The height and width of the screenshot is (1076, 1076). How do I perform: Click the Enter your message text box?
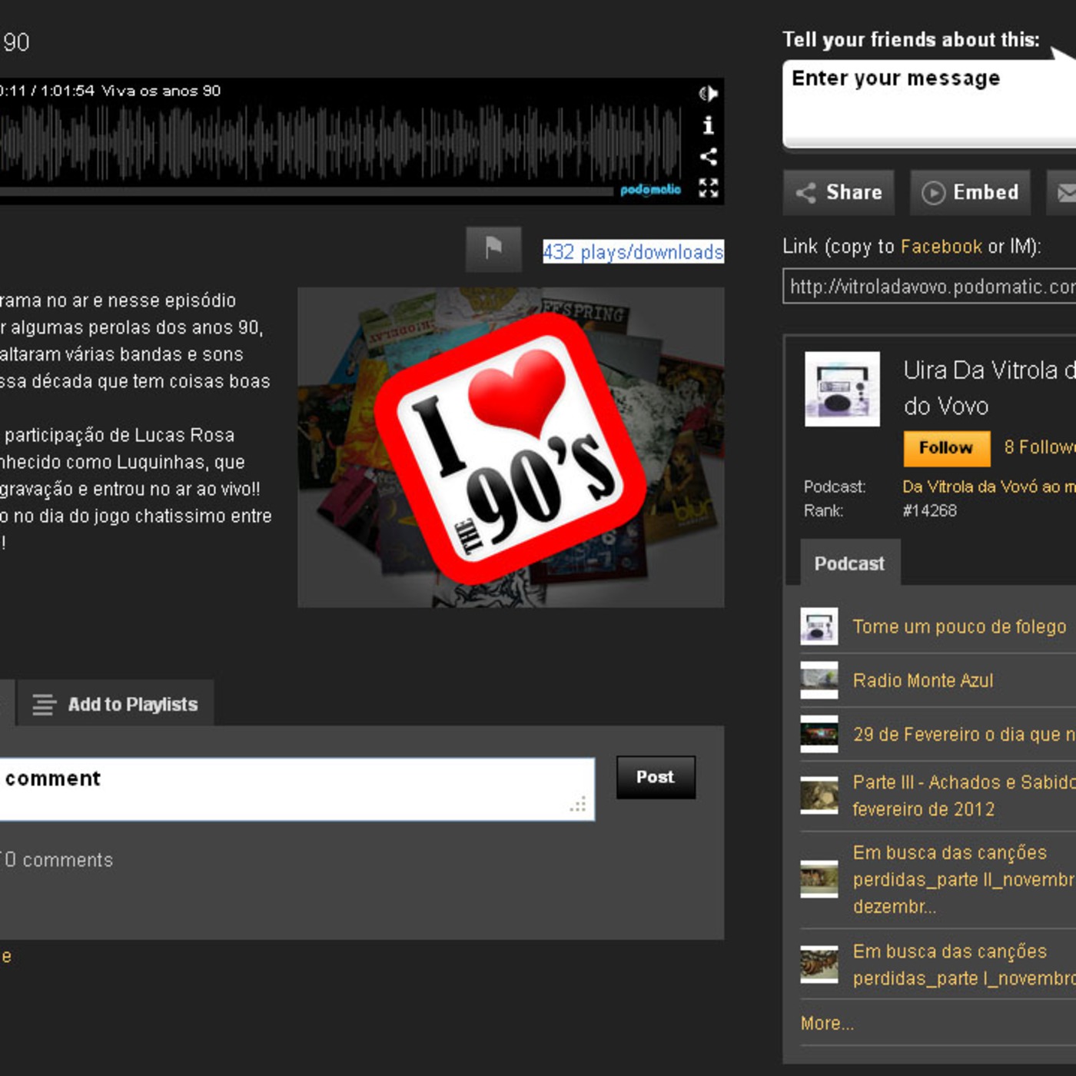point(929,104)
